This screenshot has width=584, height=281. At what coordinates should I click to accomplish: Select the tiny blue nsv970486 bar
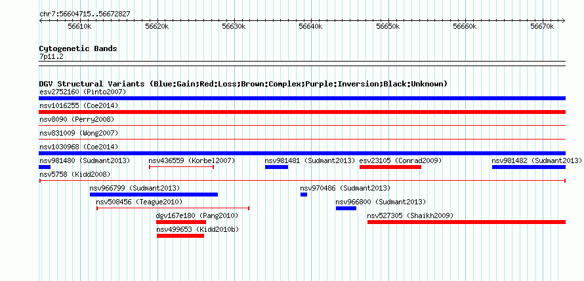(304, 195)
